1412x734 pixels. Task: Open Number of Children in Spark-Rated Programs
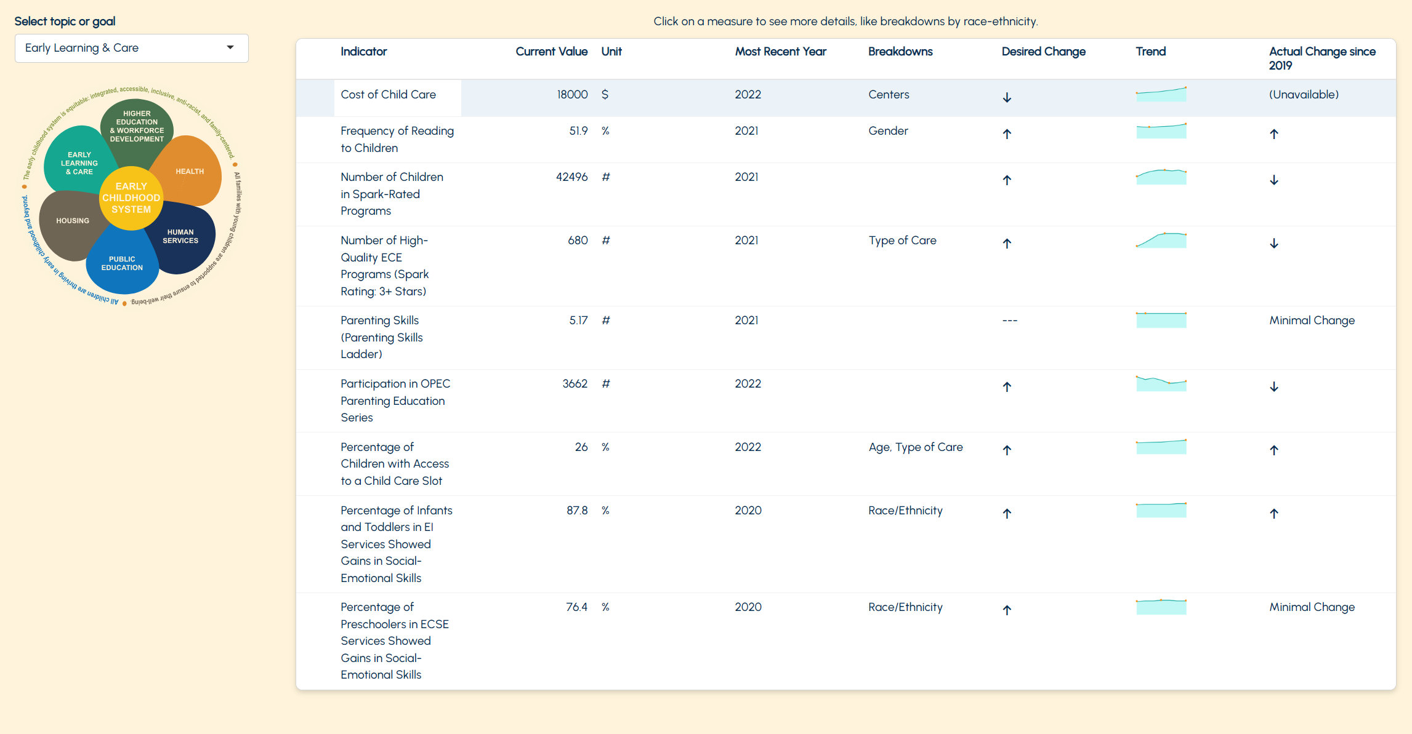392,194
